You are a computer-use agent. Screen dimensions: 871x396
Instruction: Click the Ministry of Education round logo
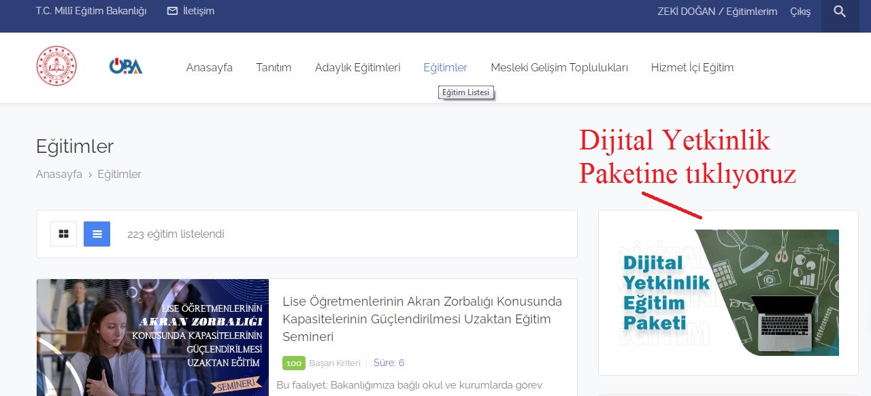click(56, 67)
